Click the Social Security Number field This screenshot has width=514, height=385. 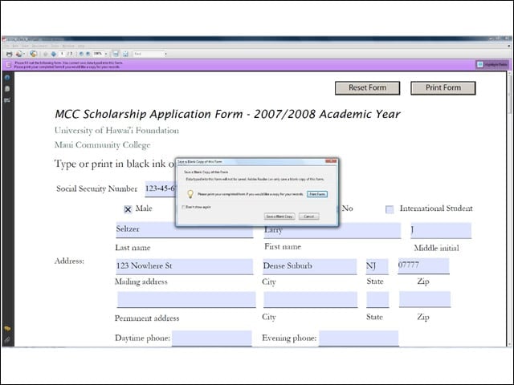coord(161,189)
